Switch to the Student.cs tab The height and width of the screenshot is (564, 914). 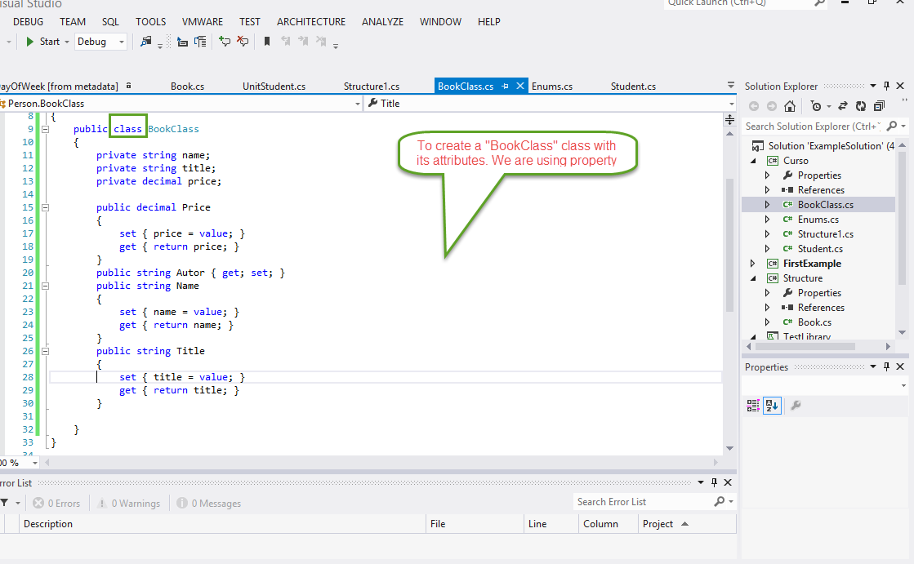[x=633, y=87]
